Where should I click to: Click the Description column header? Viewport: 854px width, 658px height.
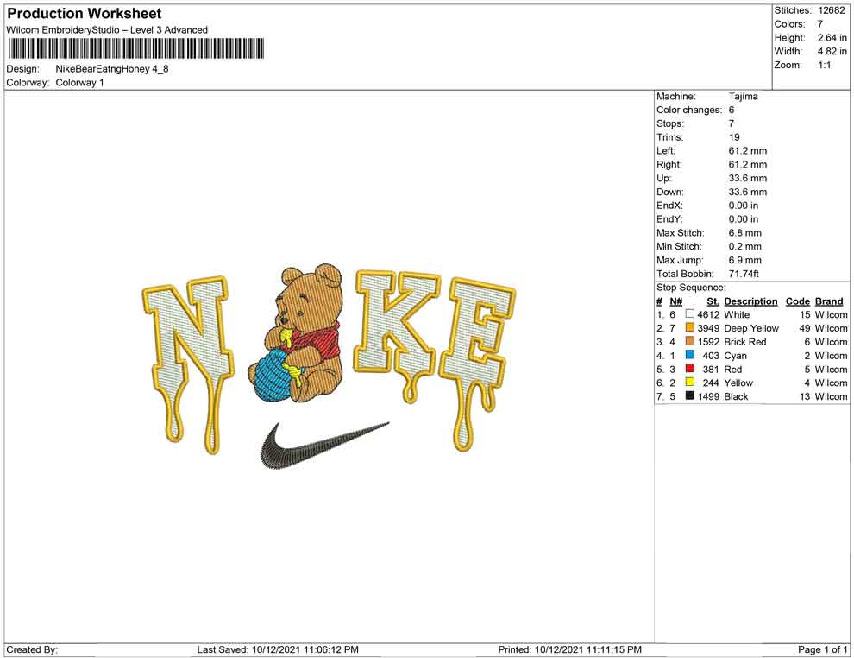(x=750, y=301)
